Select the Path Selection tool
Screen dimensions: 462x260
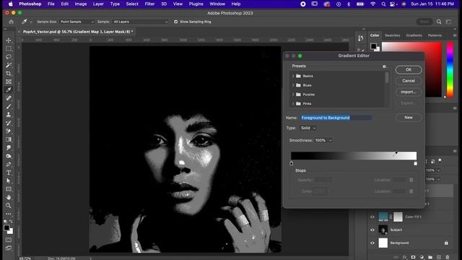[9, 181]
